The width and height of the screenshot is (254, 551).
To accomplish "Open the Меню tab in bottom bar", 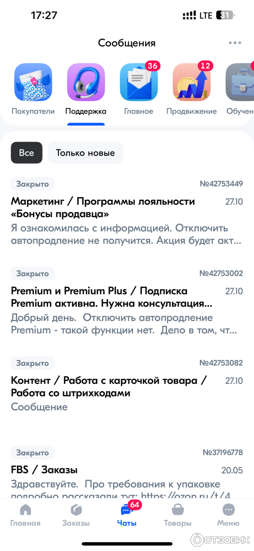I will tap(228, 515).
